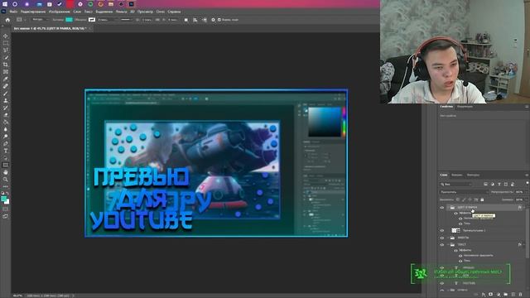Toggle layer filtering switch in Layers panel

527,183
